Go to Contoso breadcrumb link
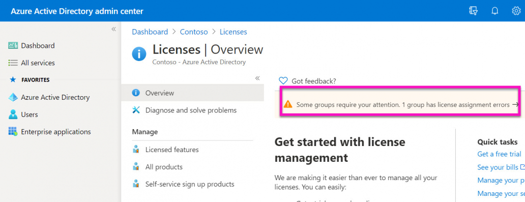 tap(194, 32)
